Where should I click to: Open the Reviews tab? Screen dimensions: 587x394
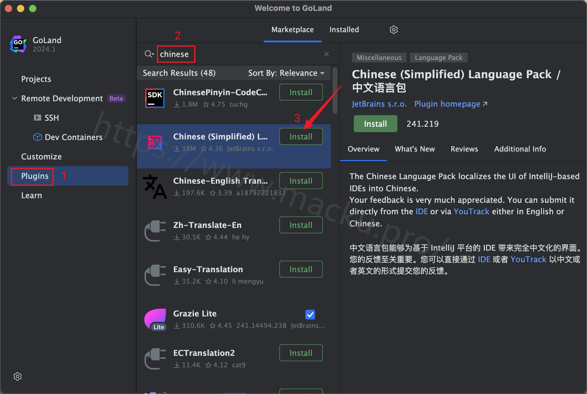coord(464,149)
